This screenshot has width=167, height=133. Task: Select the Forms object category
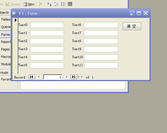pyautogui.click(x=5, y=35)
